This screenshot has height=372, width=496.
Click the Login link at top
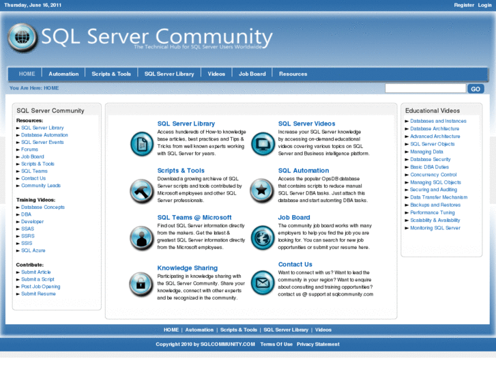[x=484, y=5]
